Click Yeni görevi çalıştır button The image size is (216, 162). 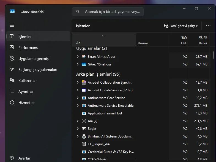point(181,26)
